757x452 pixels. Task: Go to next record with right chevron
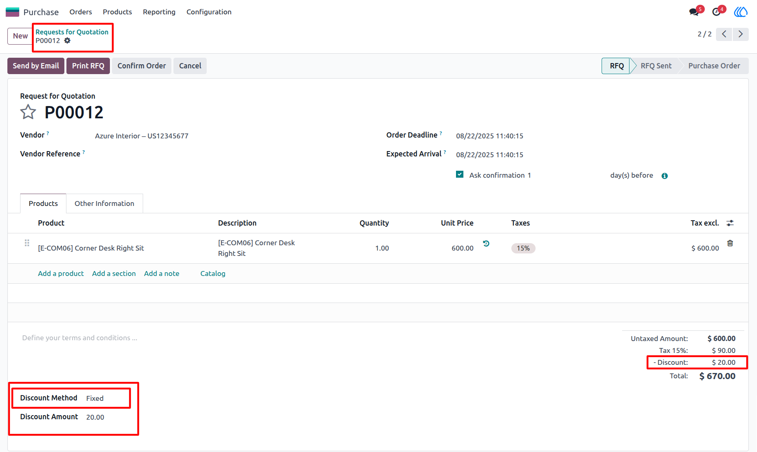[741, 34]
